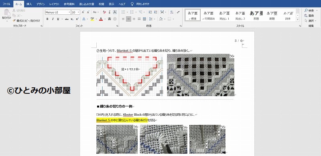
Task: Apply the yellow highlight color pen
Action: [92, 19]
